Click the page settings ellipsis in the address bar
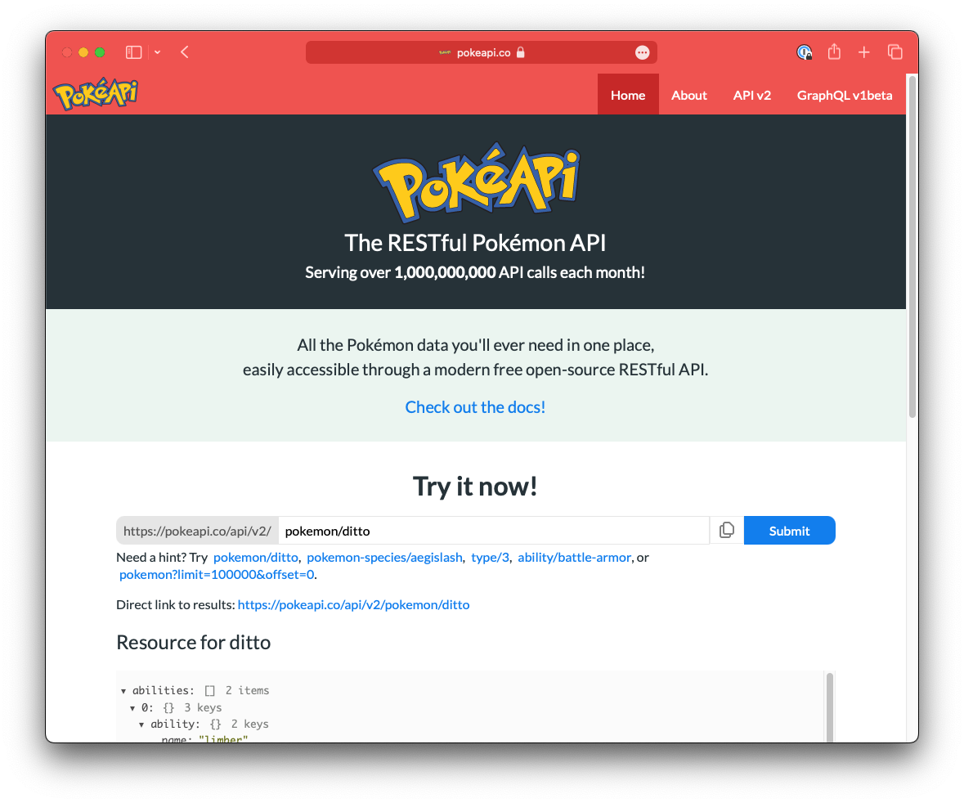The image size is (964, 803). coord(643,52)
